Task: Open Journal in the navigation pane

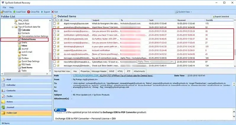Action: [26, 107]
